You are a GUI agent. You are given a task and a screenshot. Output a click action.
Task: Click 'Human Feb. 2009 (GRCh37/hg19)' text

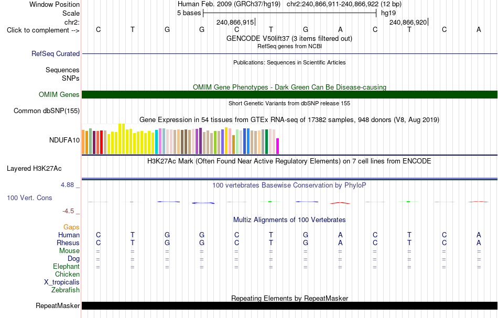[229, 4]
